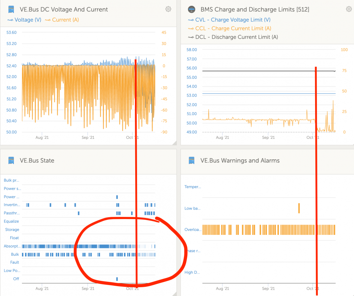Click the Power state marker in September

coord(117,197)
